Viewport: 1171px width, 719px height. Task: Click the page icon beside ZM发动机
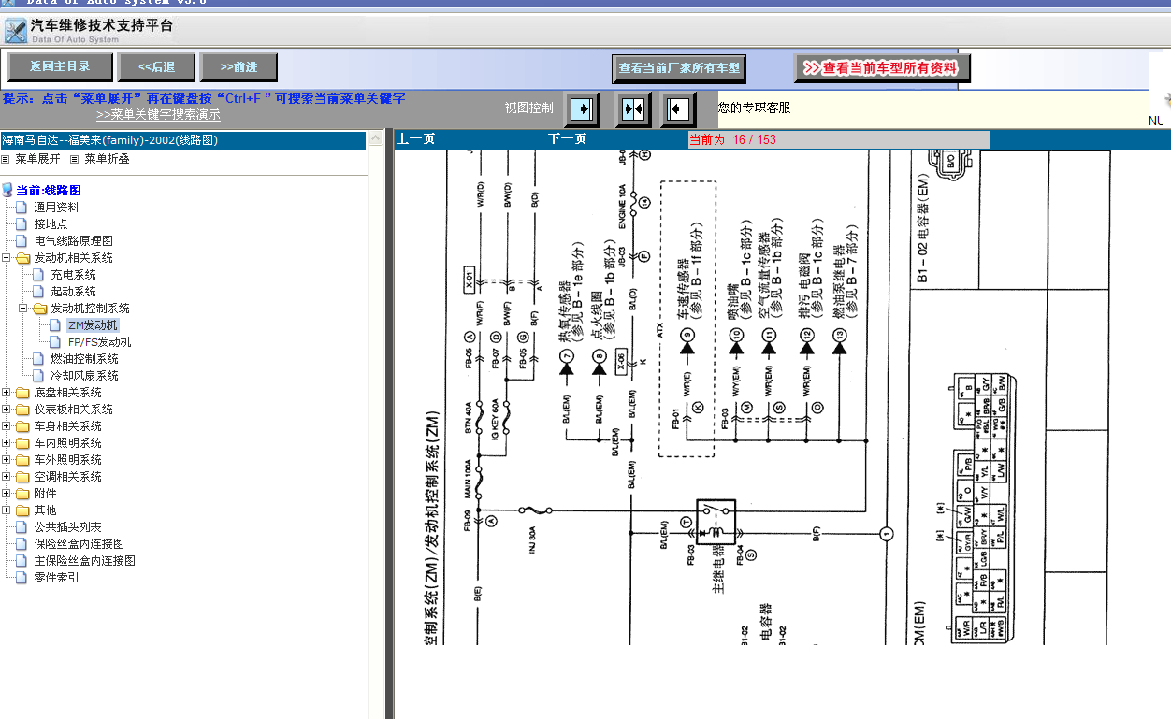55,325
